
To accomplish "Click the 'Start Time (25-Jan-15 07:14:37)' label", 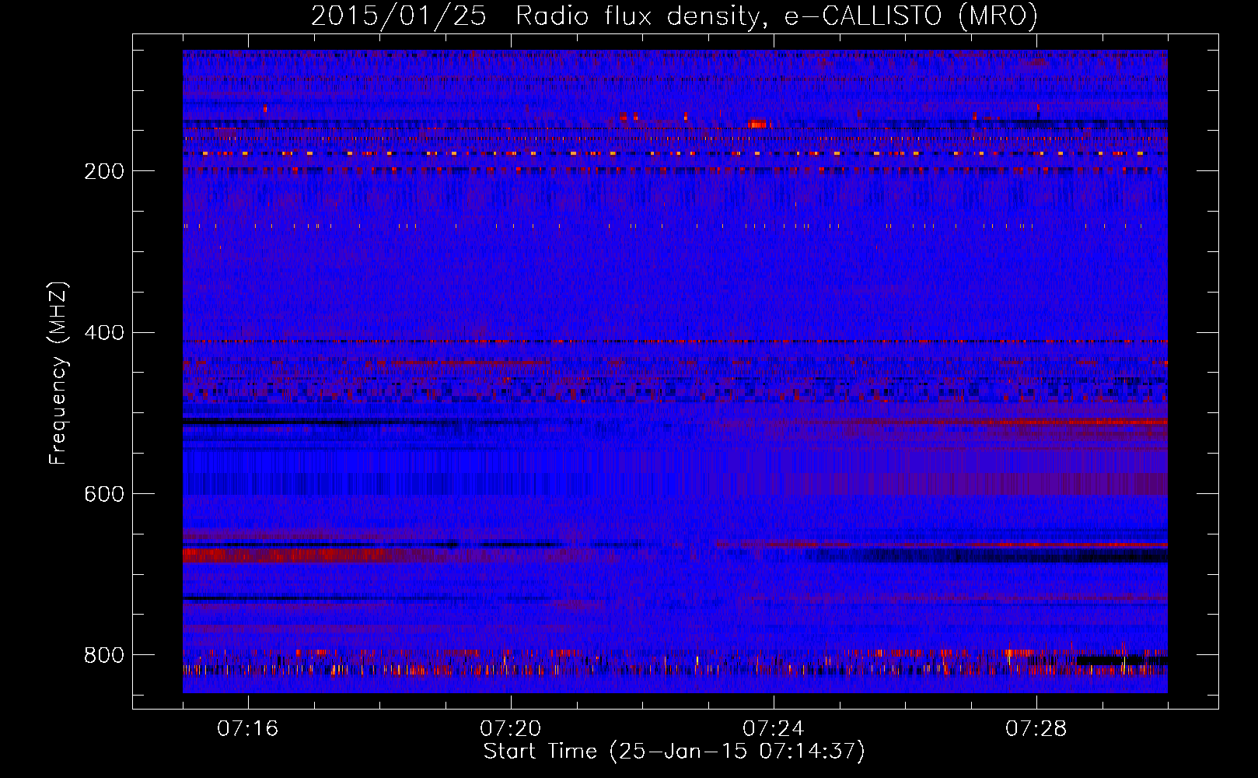I will [674, 752].
